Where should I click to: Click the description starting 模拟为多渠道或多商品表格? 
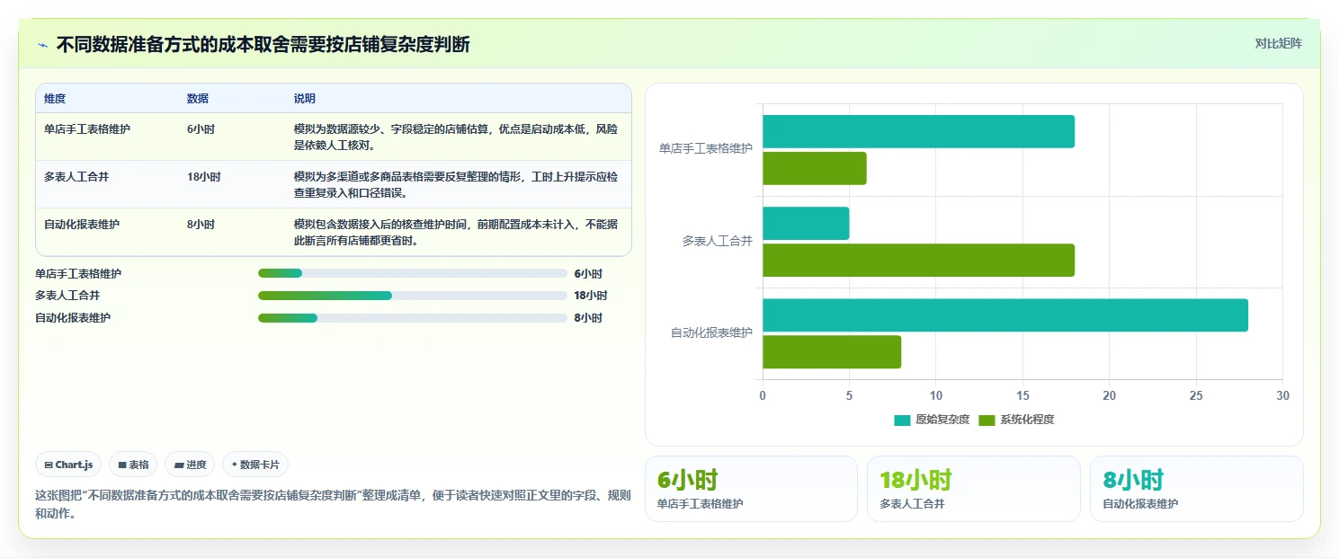[456, 184]
